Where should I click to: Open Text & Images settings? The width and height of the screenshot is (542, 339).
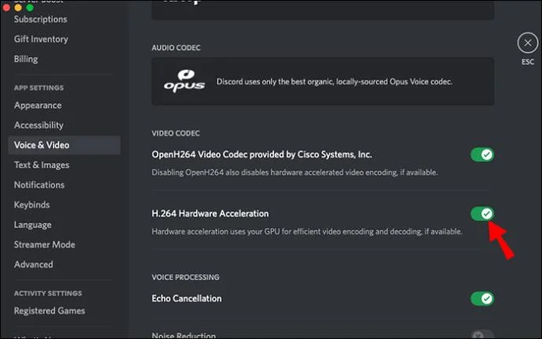[x=42, y=165]
